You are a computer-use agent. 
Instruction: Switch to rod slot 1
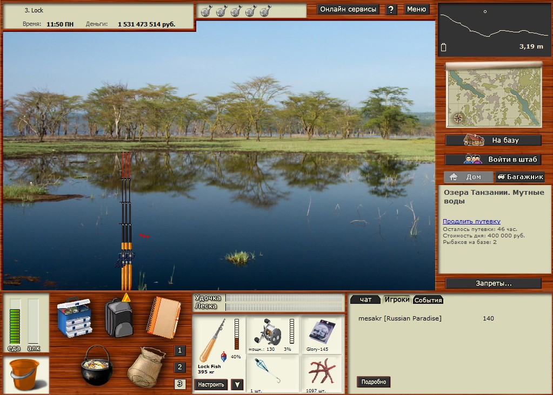pyautogui.click(x=180, y=351)
